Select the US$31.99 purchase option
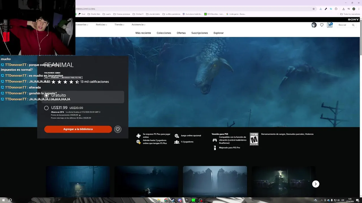362x203 pixels. pos(46,108)
